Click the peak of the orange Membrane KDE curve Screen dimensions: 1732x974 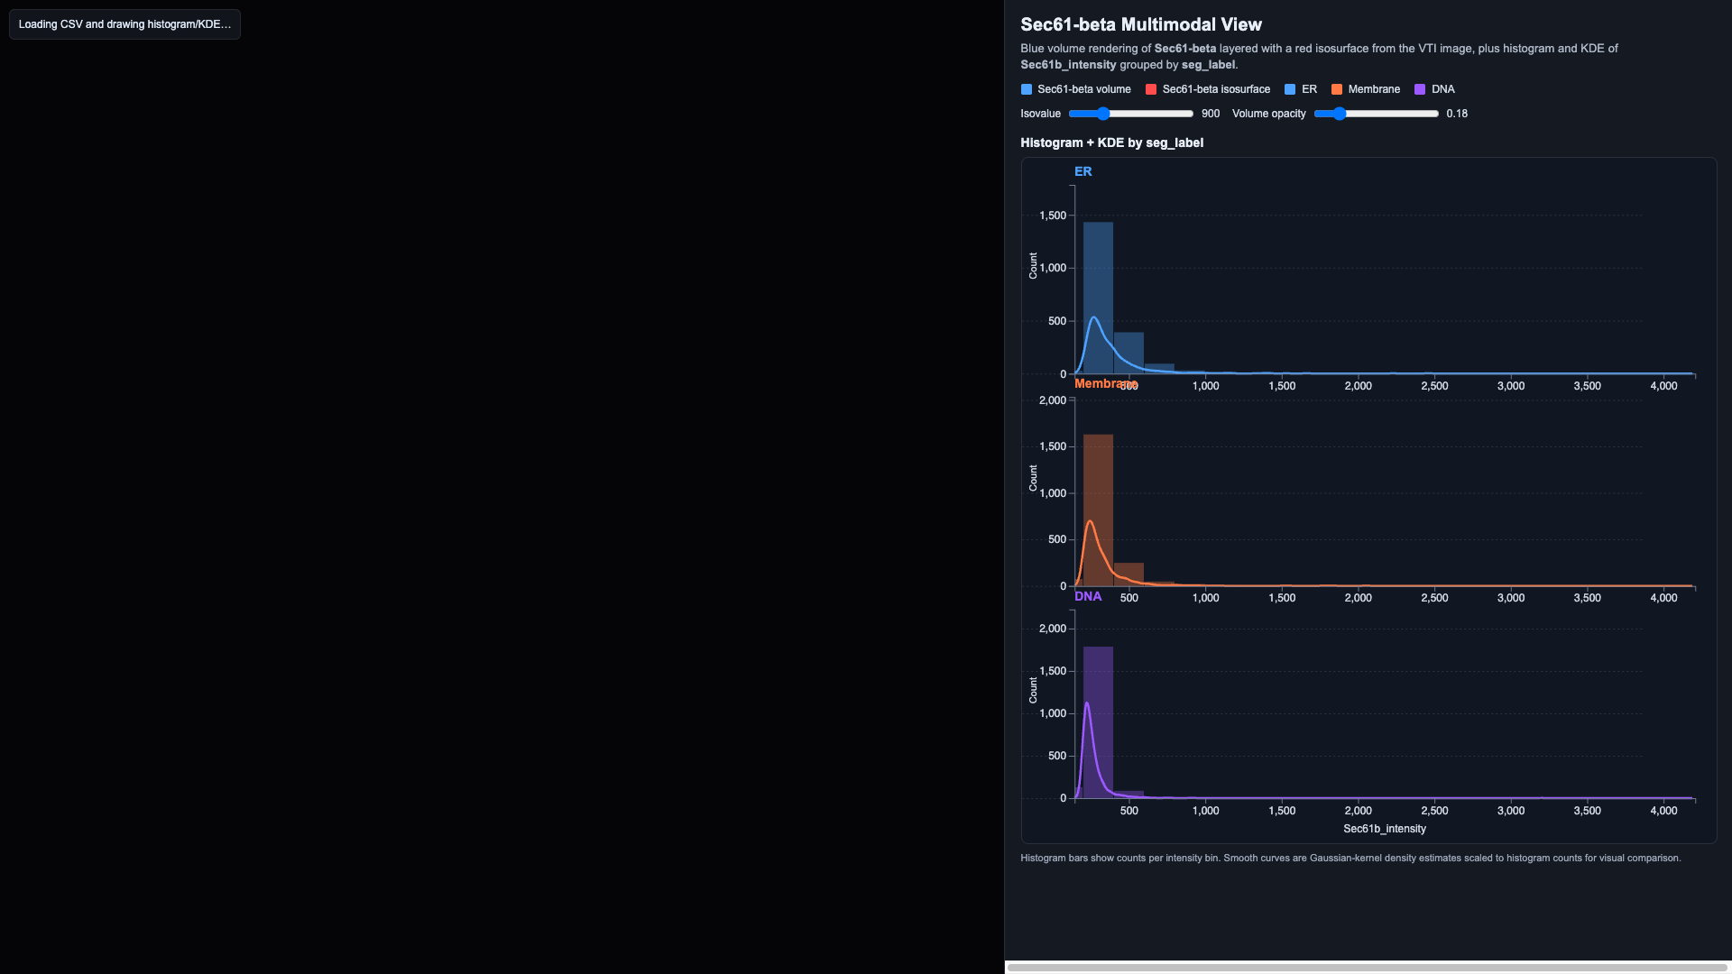1090,521
